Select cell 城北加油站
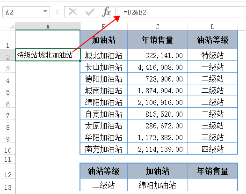246x194 pixels. 104,55
